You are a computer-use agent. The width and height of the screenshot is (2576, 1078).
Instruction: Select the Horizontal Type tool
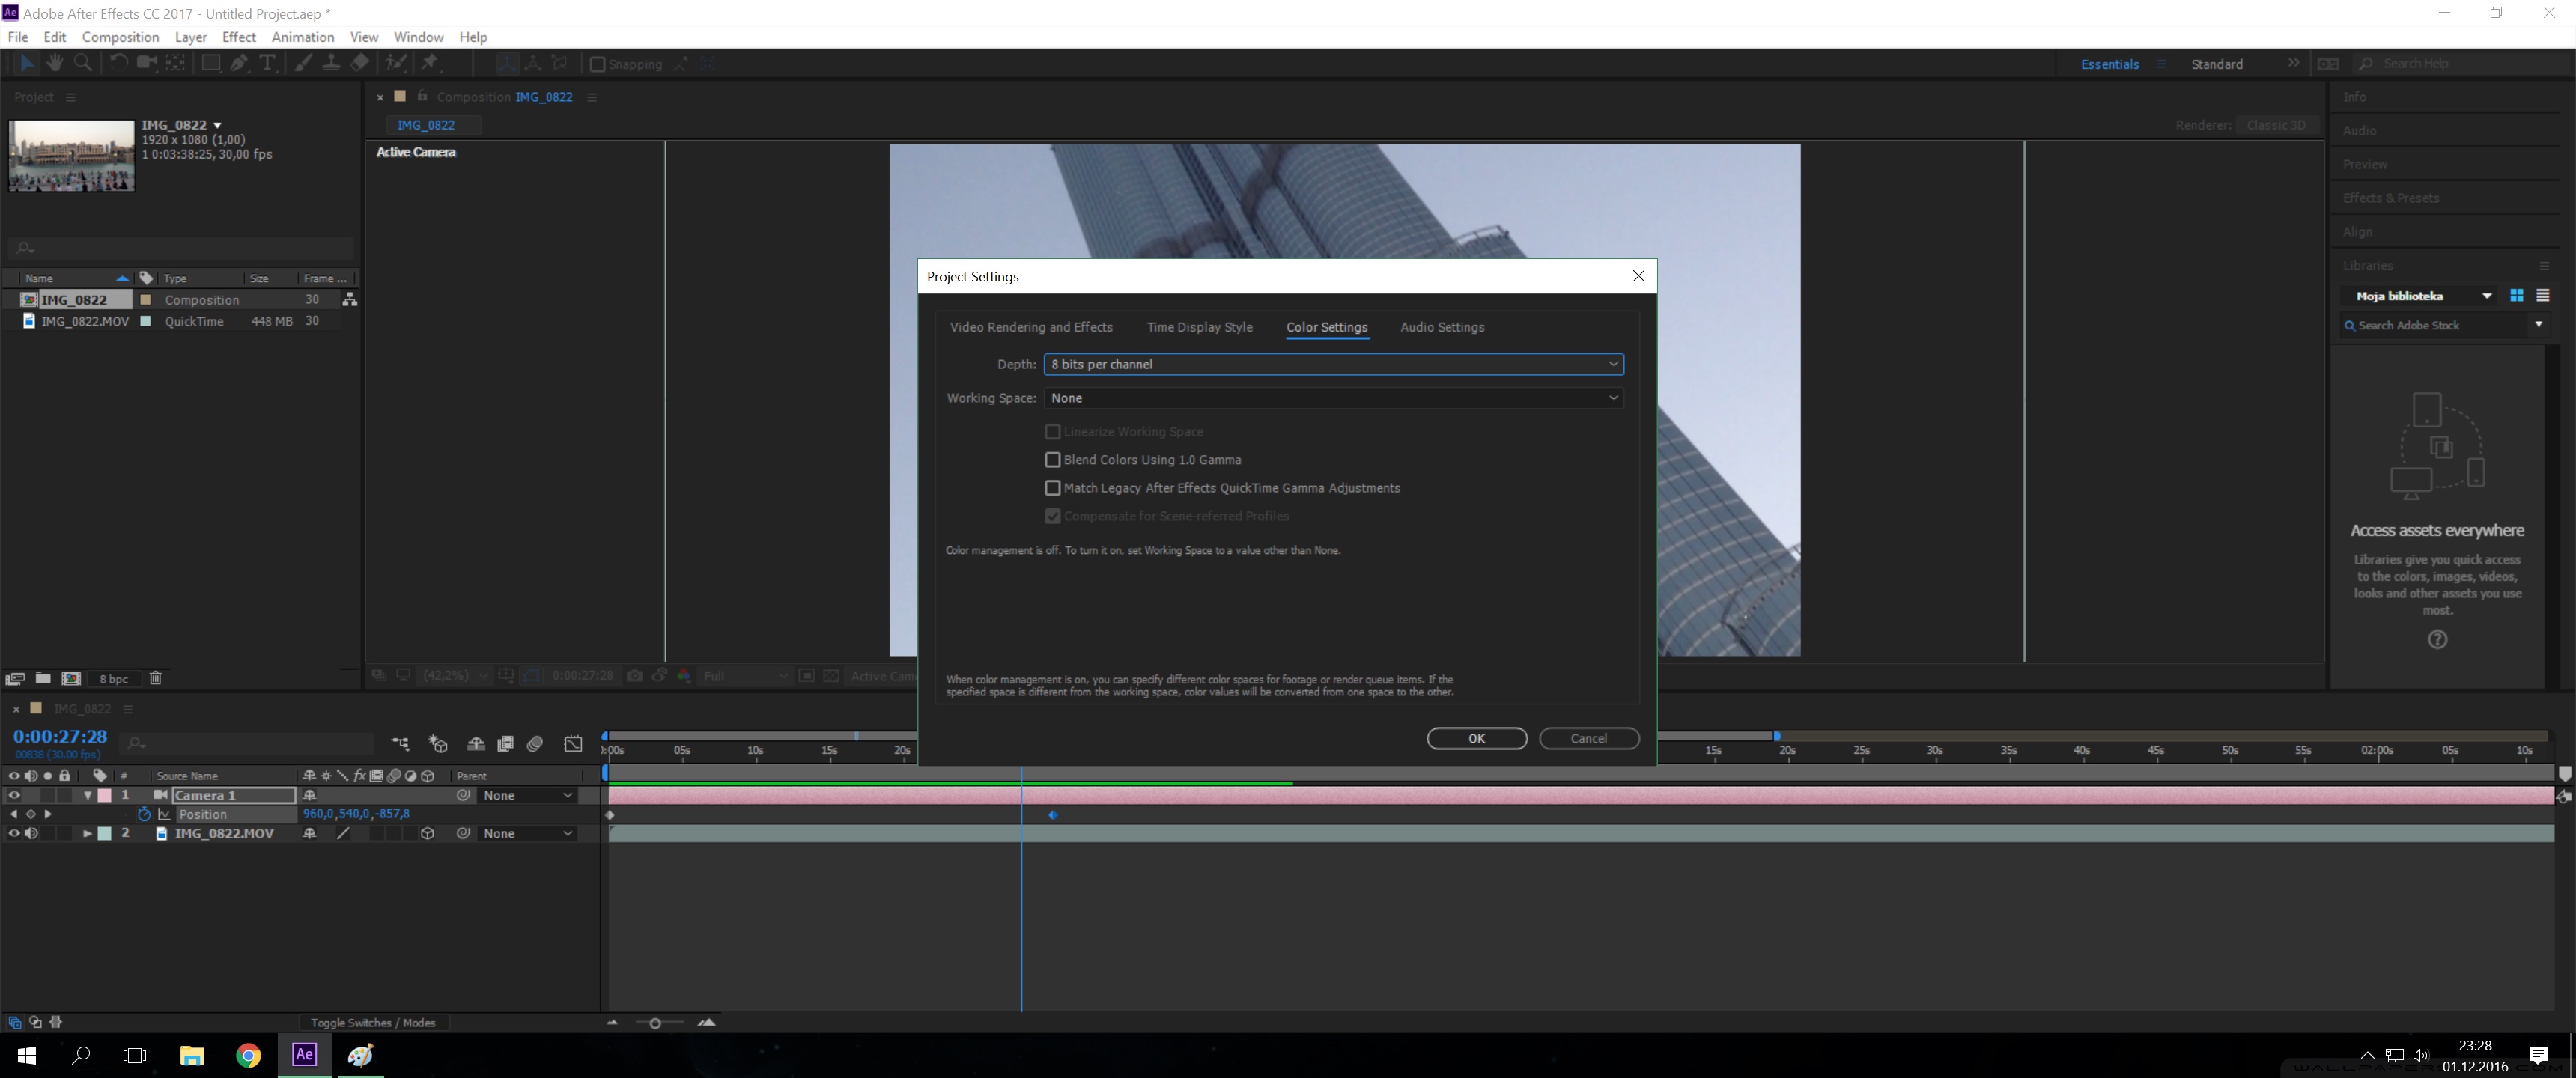click(x=267, y=63)
